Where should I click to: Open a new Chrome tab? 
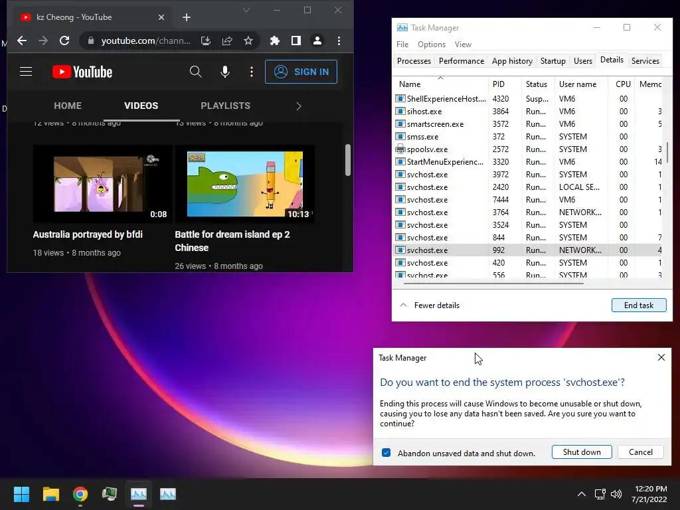click(187, 17)
